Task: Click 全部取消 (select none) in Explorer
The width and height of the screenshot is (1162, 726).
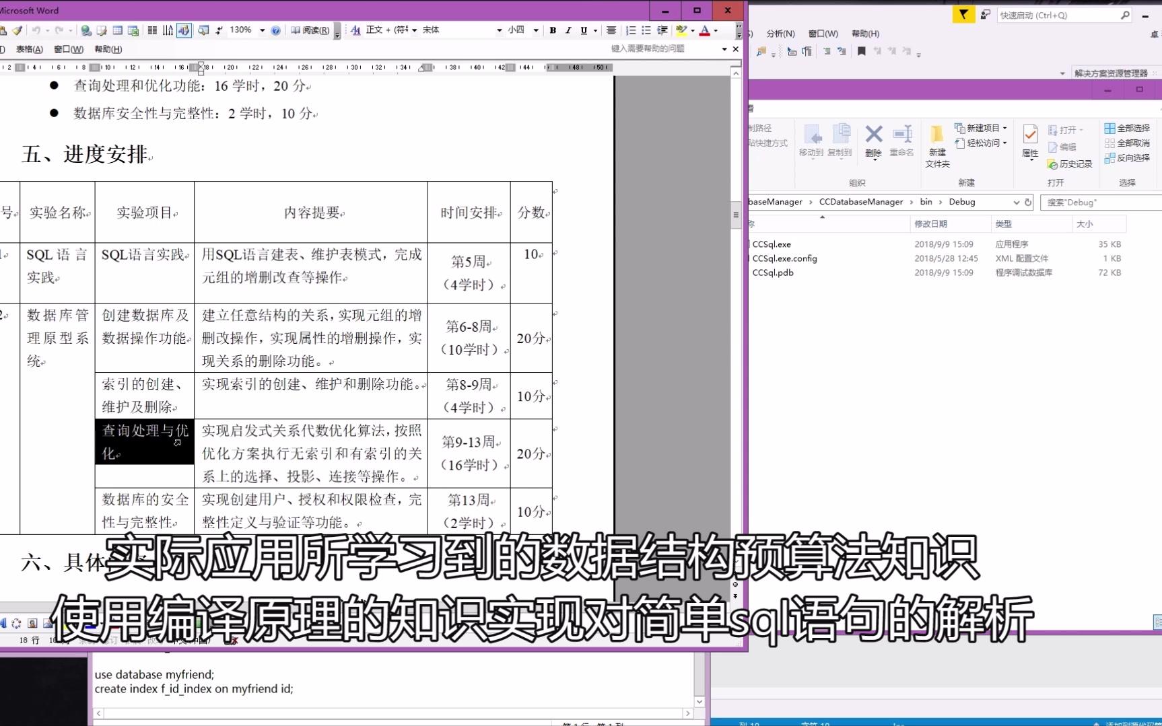Action: (x=1127, y=143)
